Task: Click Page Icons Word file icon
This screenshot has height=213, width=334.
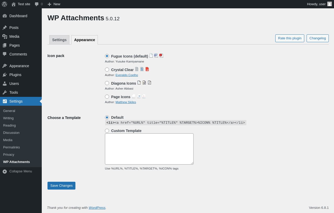Action: pos(139,96)
